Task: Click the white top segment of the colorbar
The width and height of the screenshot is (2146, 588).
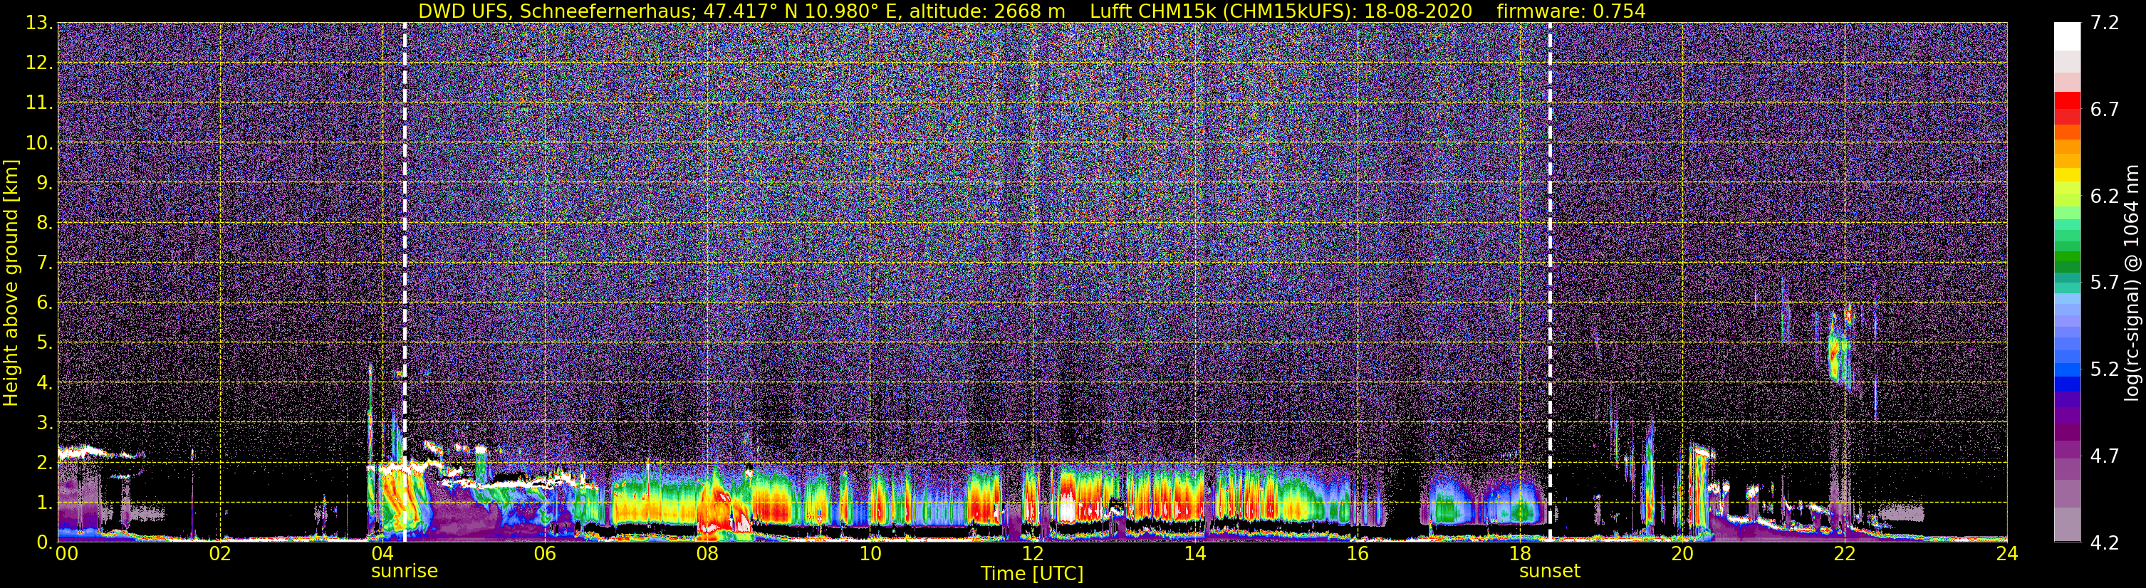Action: pos(2067,38)
